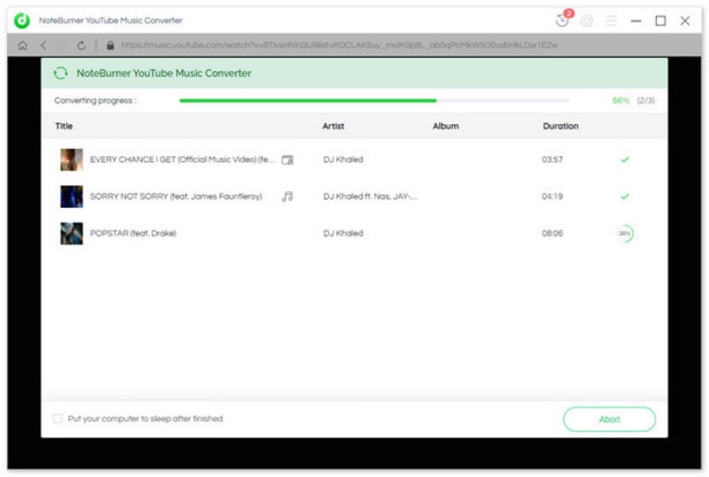This screenshot has width=709, height=477.
Task: Click EVERY CHANCE I GET thumbnail
Action: tap(72, 160)
